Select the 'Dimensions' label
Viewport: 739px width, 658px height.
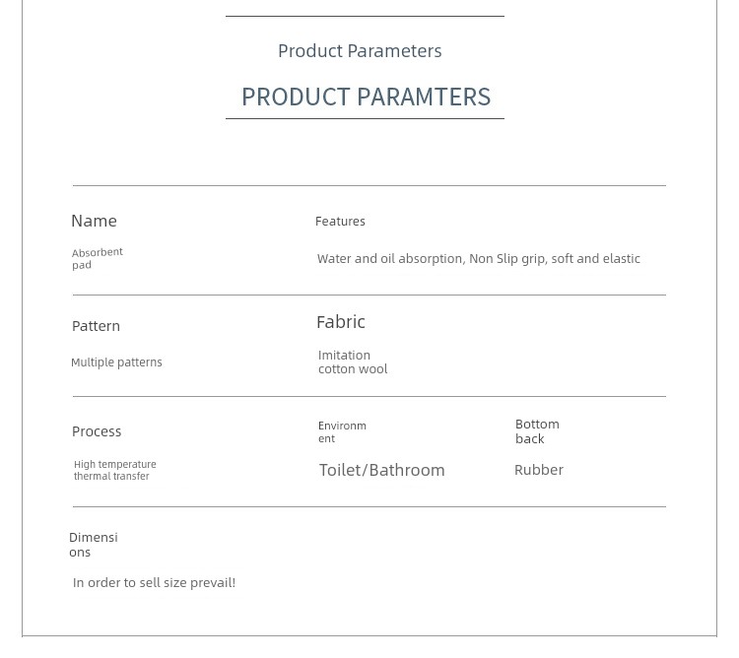[94, 545]
